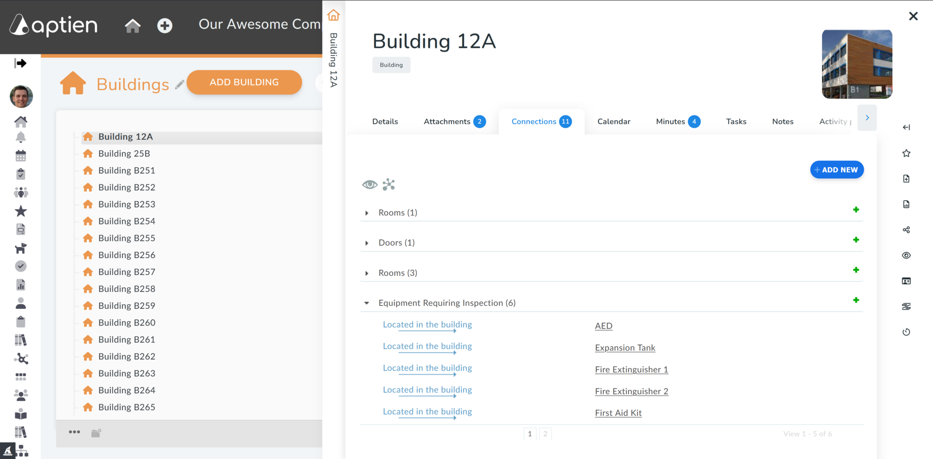This screenshot has width=933, height=459.
Task: Edit Buildings title with pencil icon
Action: pos(179,85)
